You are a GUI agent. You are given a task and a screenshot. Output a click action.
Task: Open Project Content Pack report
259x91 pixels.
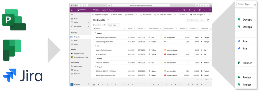[81, 57]
